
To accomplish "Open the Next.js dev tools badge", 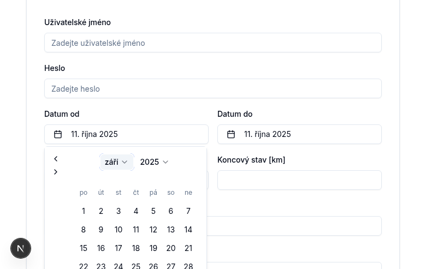I will (21, 248).
